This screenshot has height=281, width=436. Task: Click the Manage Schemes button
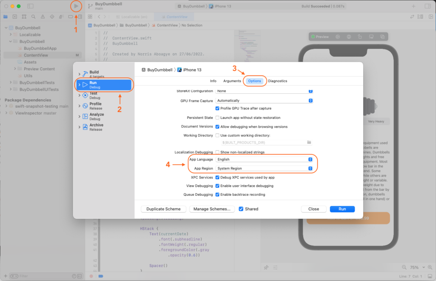(x=212, y=209)
